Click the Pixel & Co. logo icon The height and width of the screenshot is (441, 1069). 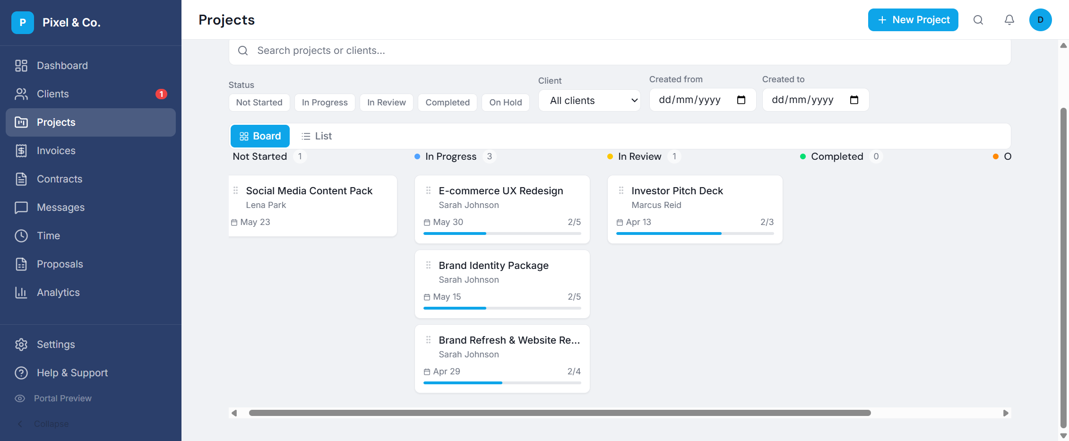coord(23,23)
